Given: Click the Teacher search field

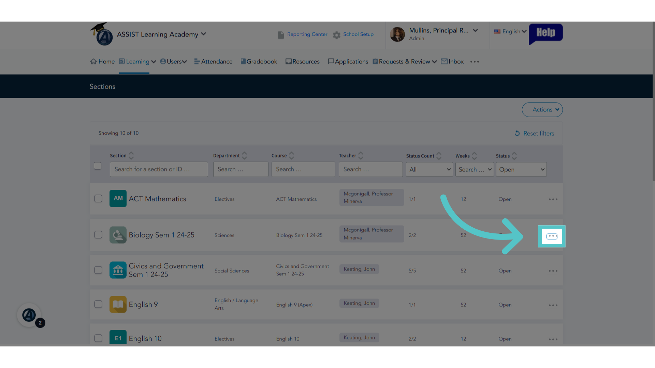Looking at the screenshot, I should coord(371,169).
